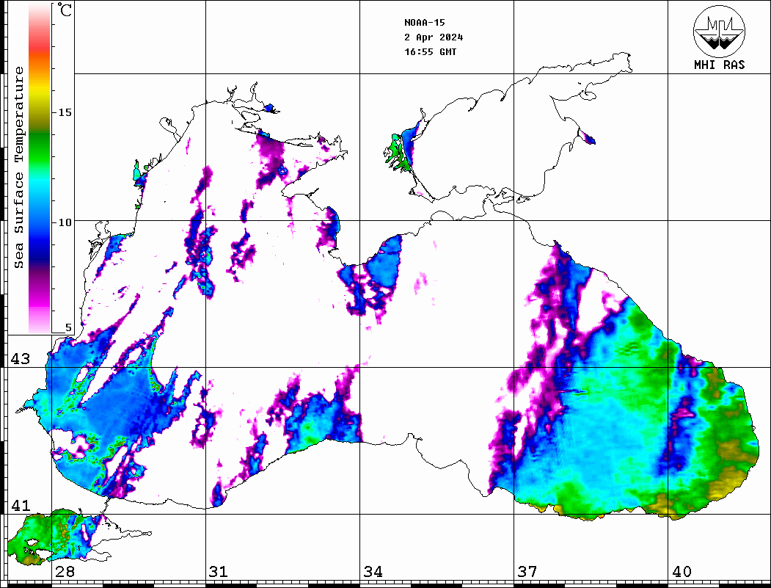The width and height of the screenshot is (771, 588).
Task: Click the '5' tick on the color scale
Action: (68, 328)
